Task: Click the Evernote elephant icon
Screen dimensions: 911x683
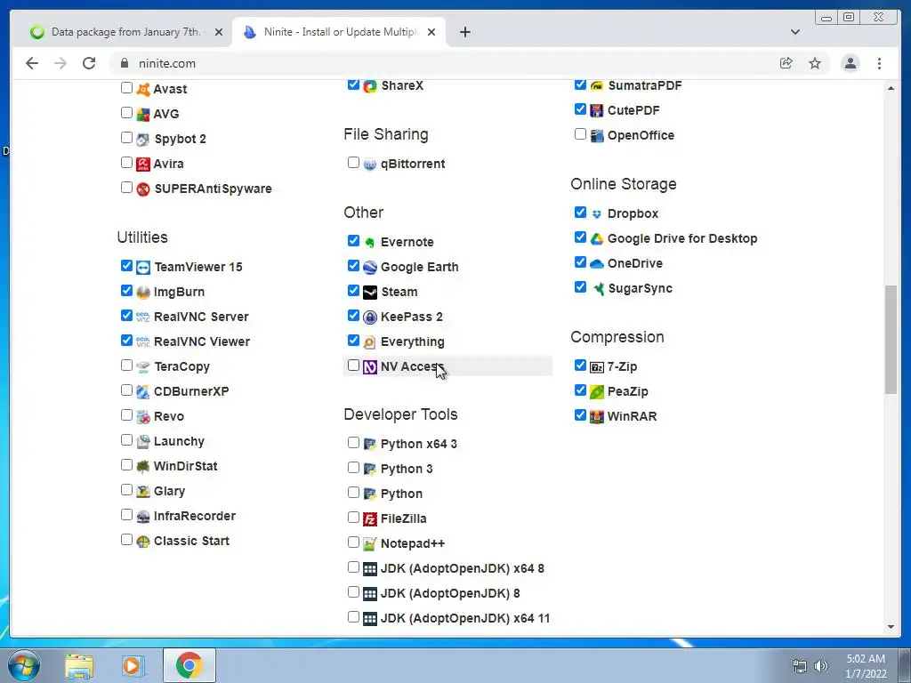Action: (370, 242)
